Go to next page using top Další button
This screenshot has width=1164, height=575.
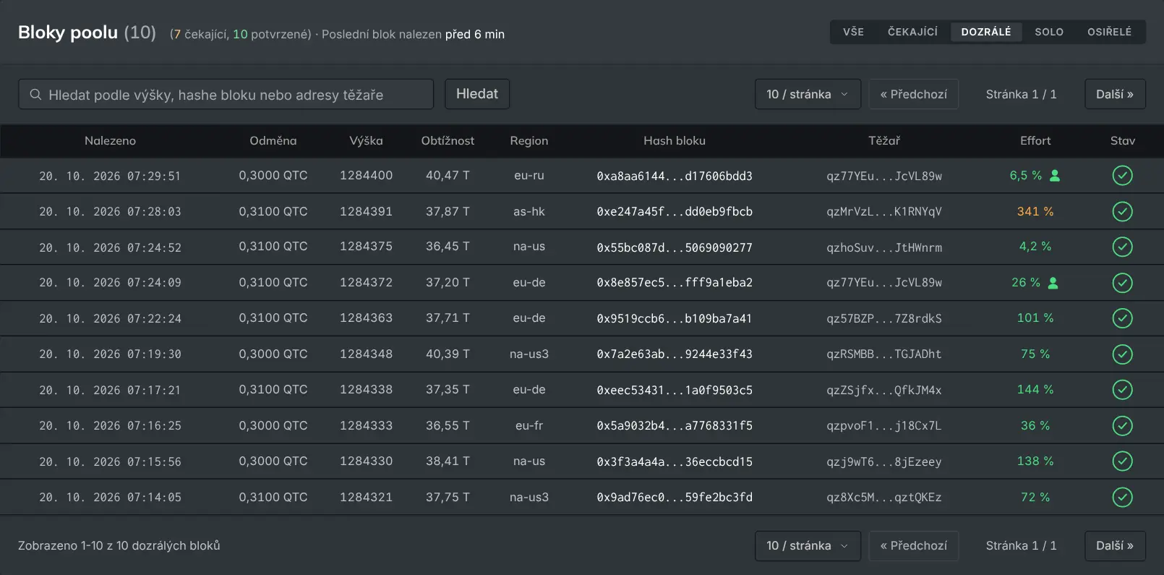1115,94
